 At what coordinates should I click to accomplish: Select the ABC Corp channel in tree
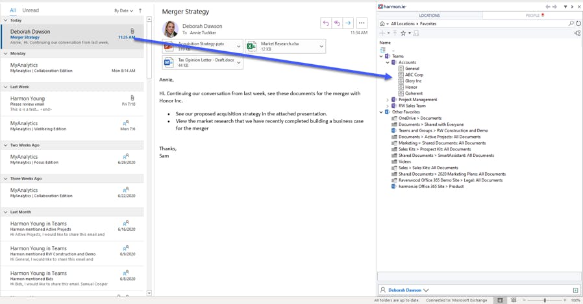coord(414,75)
